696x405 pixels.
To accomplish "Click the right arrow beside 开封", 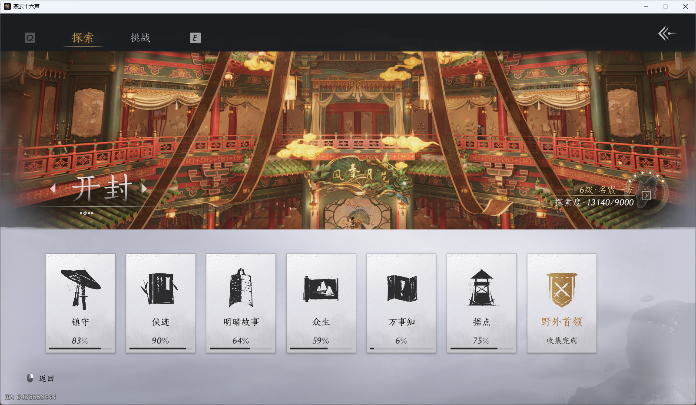I will coord(145,189).
